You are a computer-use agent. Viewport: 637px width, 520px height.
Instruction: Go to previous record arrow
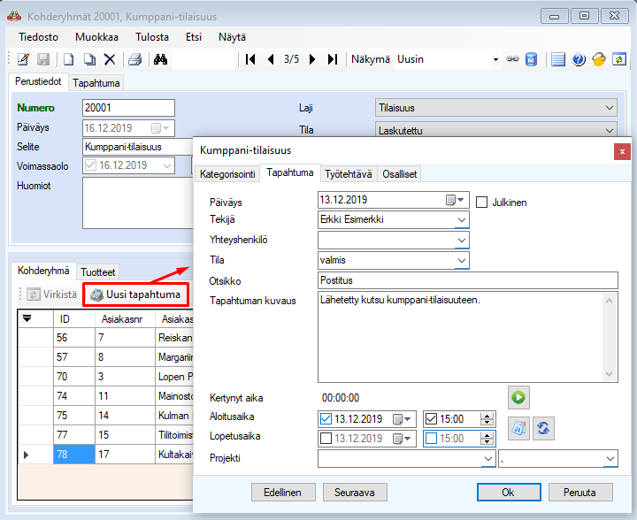(271, 59)
